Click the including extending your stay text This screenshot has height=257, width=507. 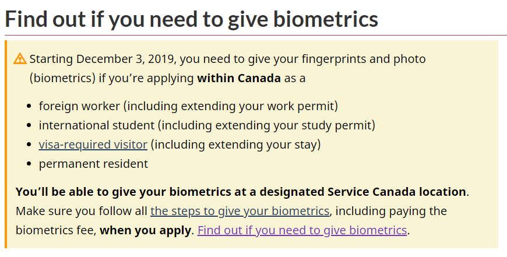click(235, 145)
